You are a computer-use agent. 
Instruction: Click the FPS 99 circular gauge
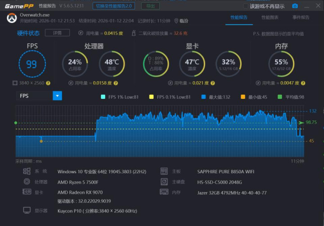pos(32,64)
